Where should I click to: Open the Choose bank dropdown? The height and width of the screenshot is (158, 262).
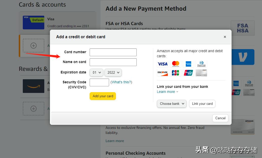click(172, 104)
